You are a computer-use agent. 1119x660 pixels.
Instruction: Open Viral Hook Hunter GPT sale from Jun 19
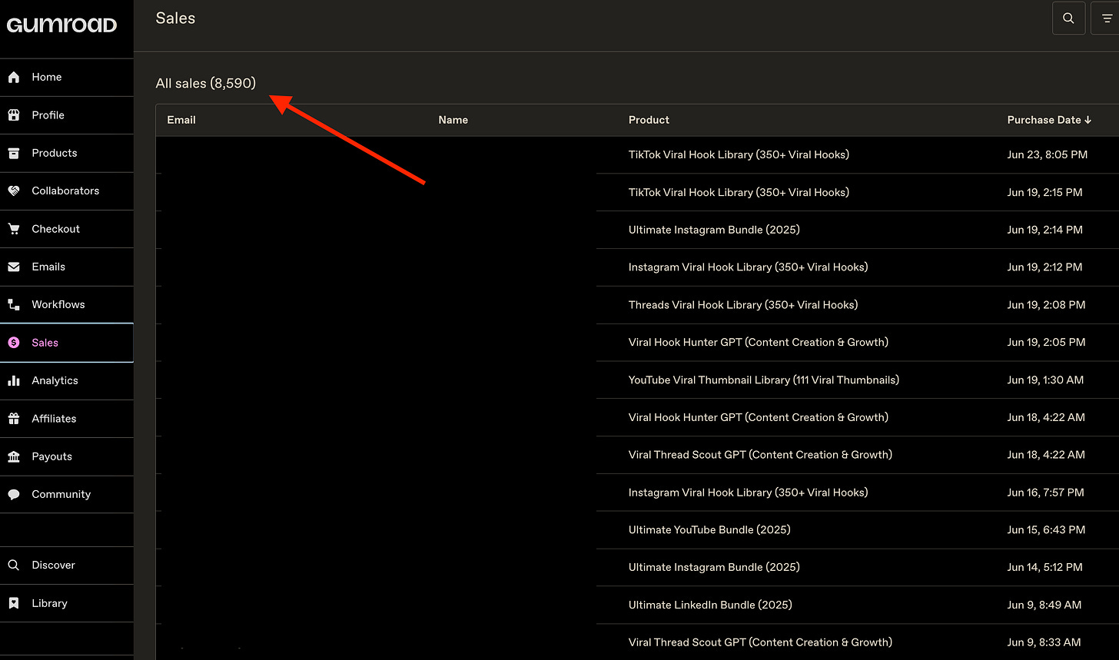pos(637,342)
